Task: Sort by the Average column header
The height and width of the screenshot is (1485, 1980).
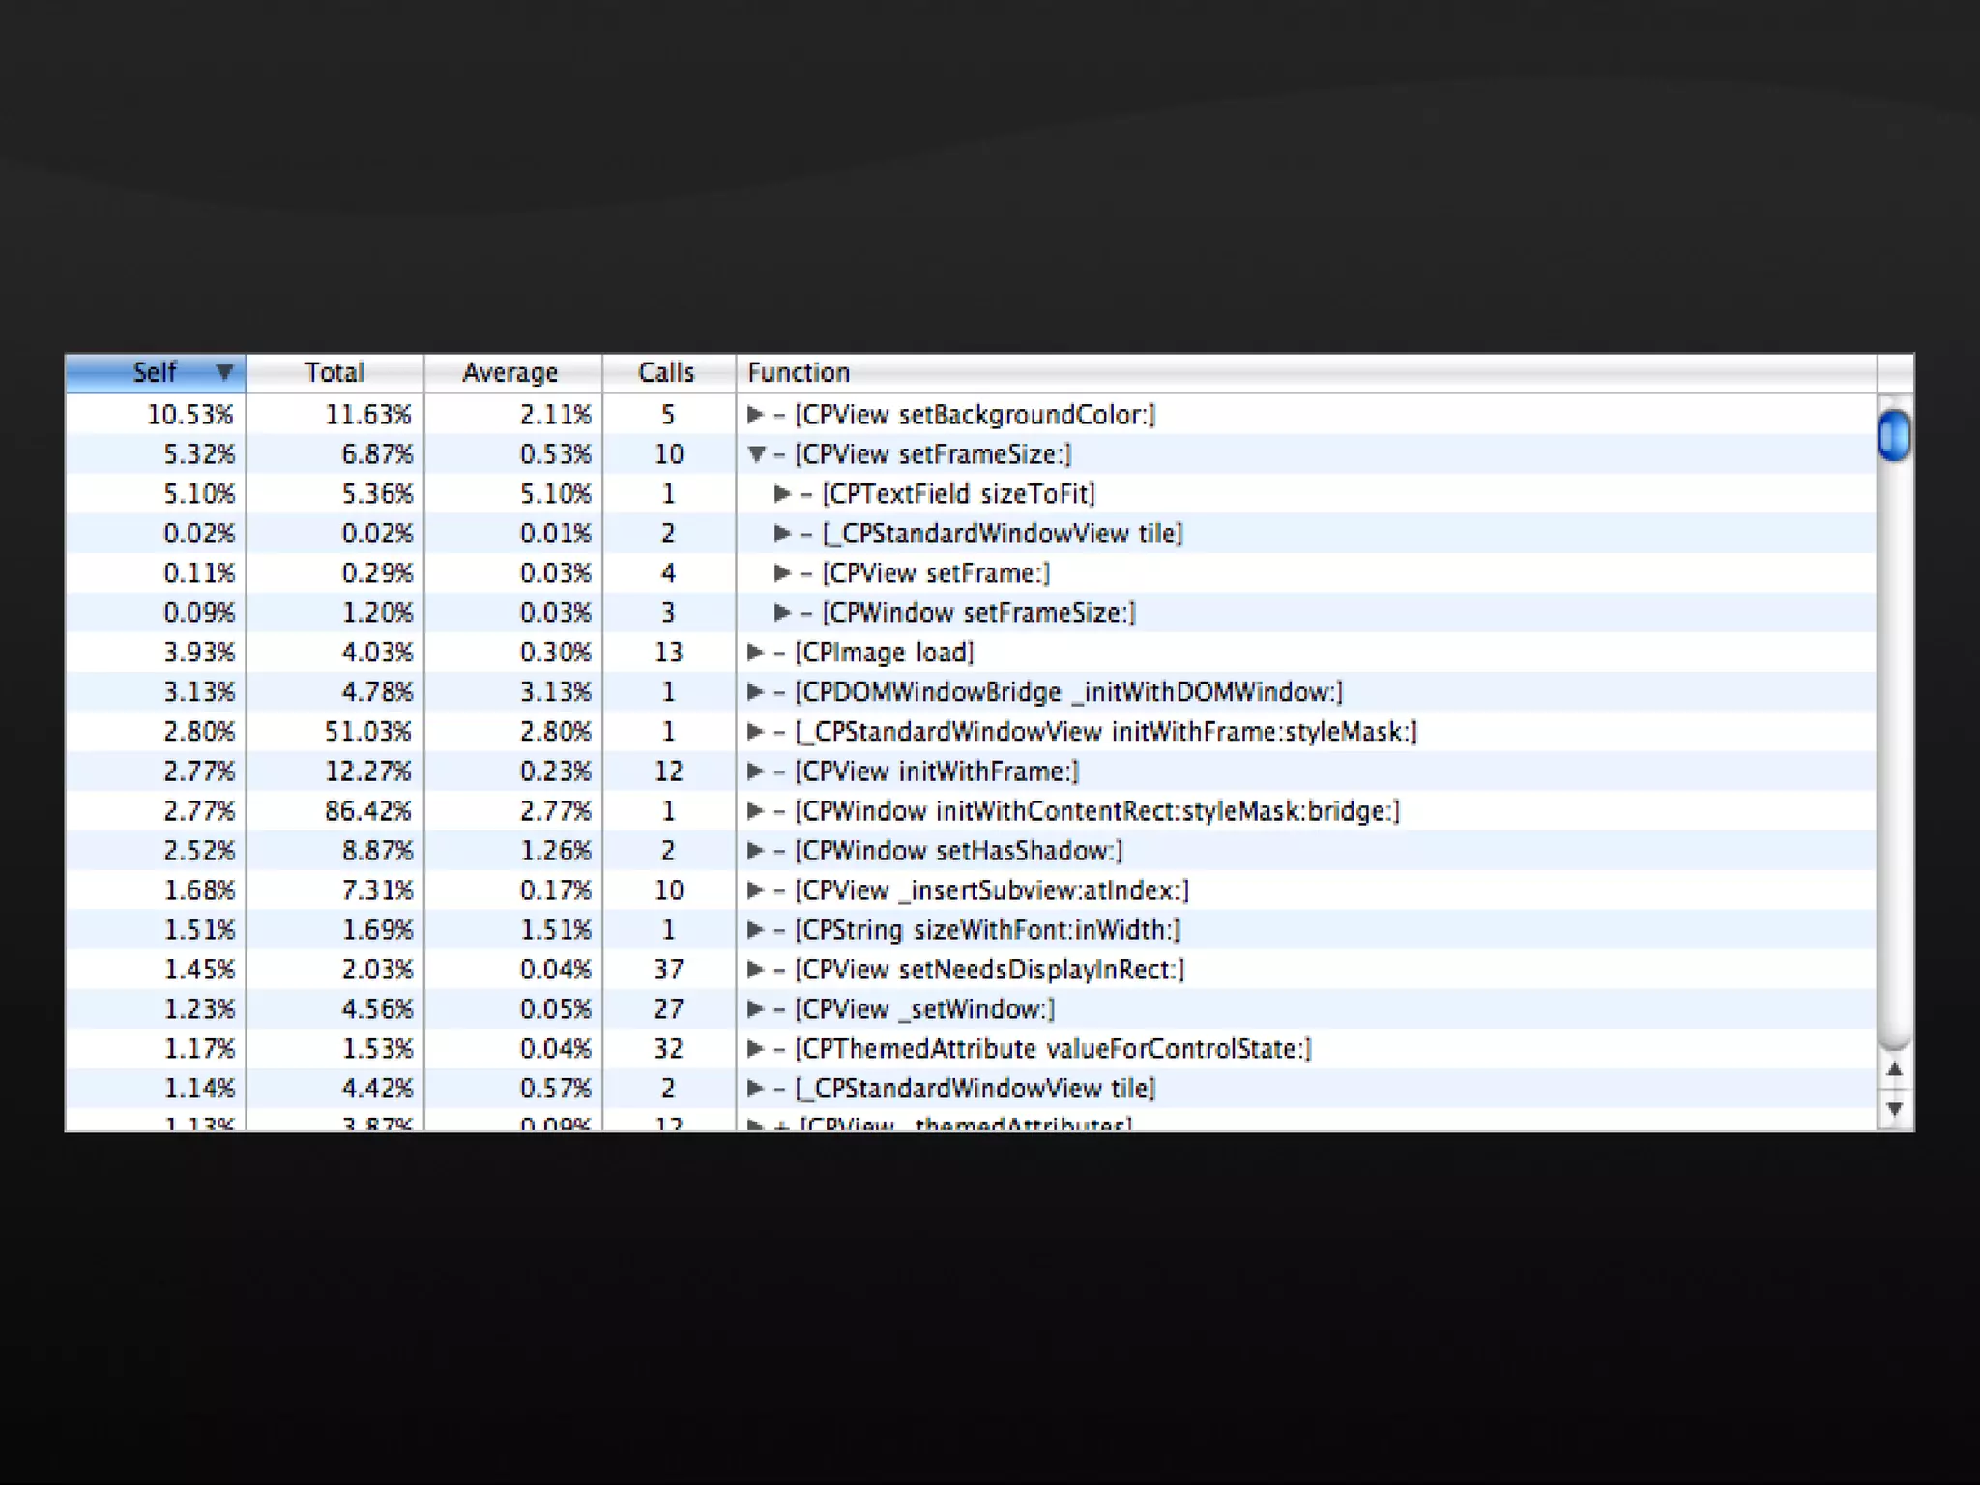Action: pyautogui.click(x=510, y=372)
